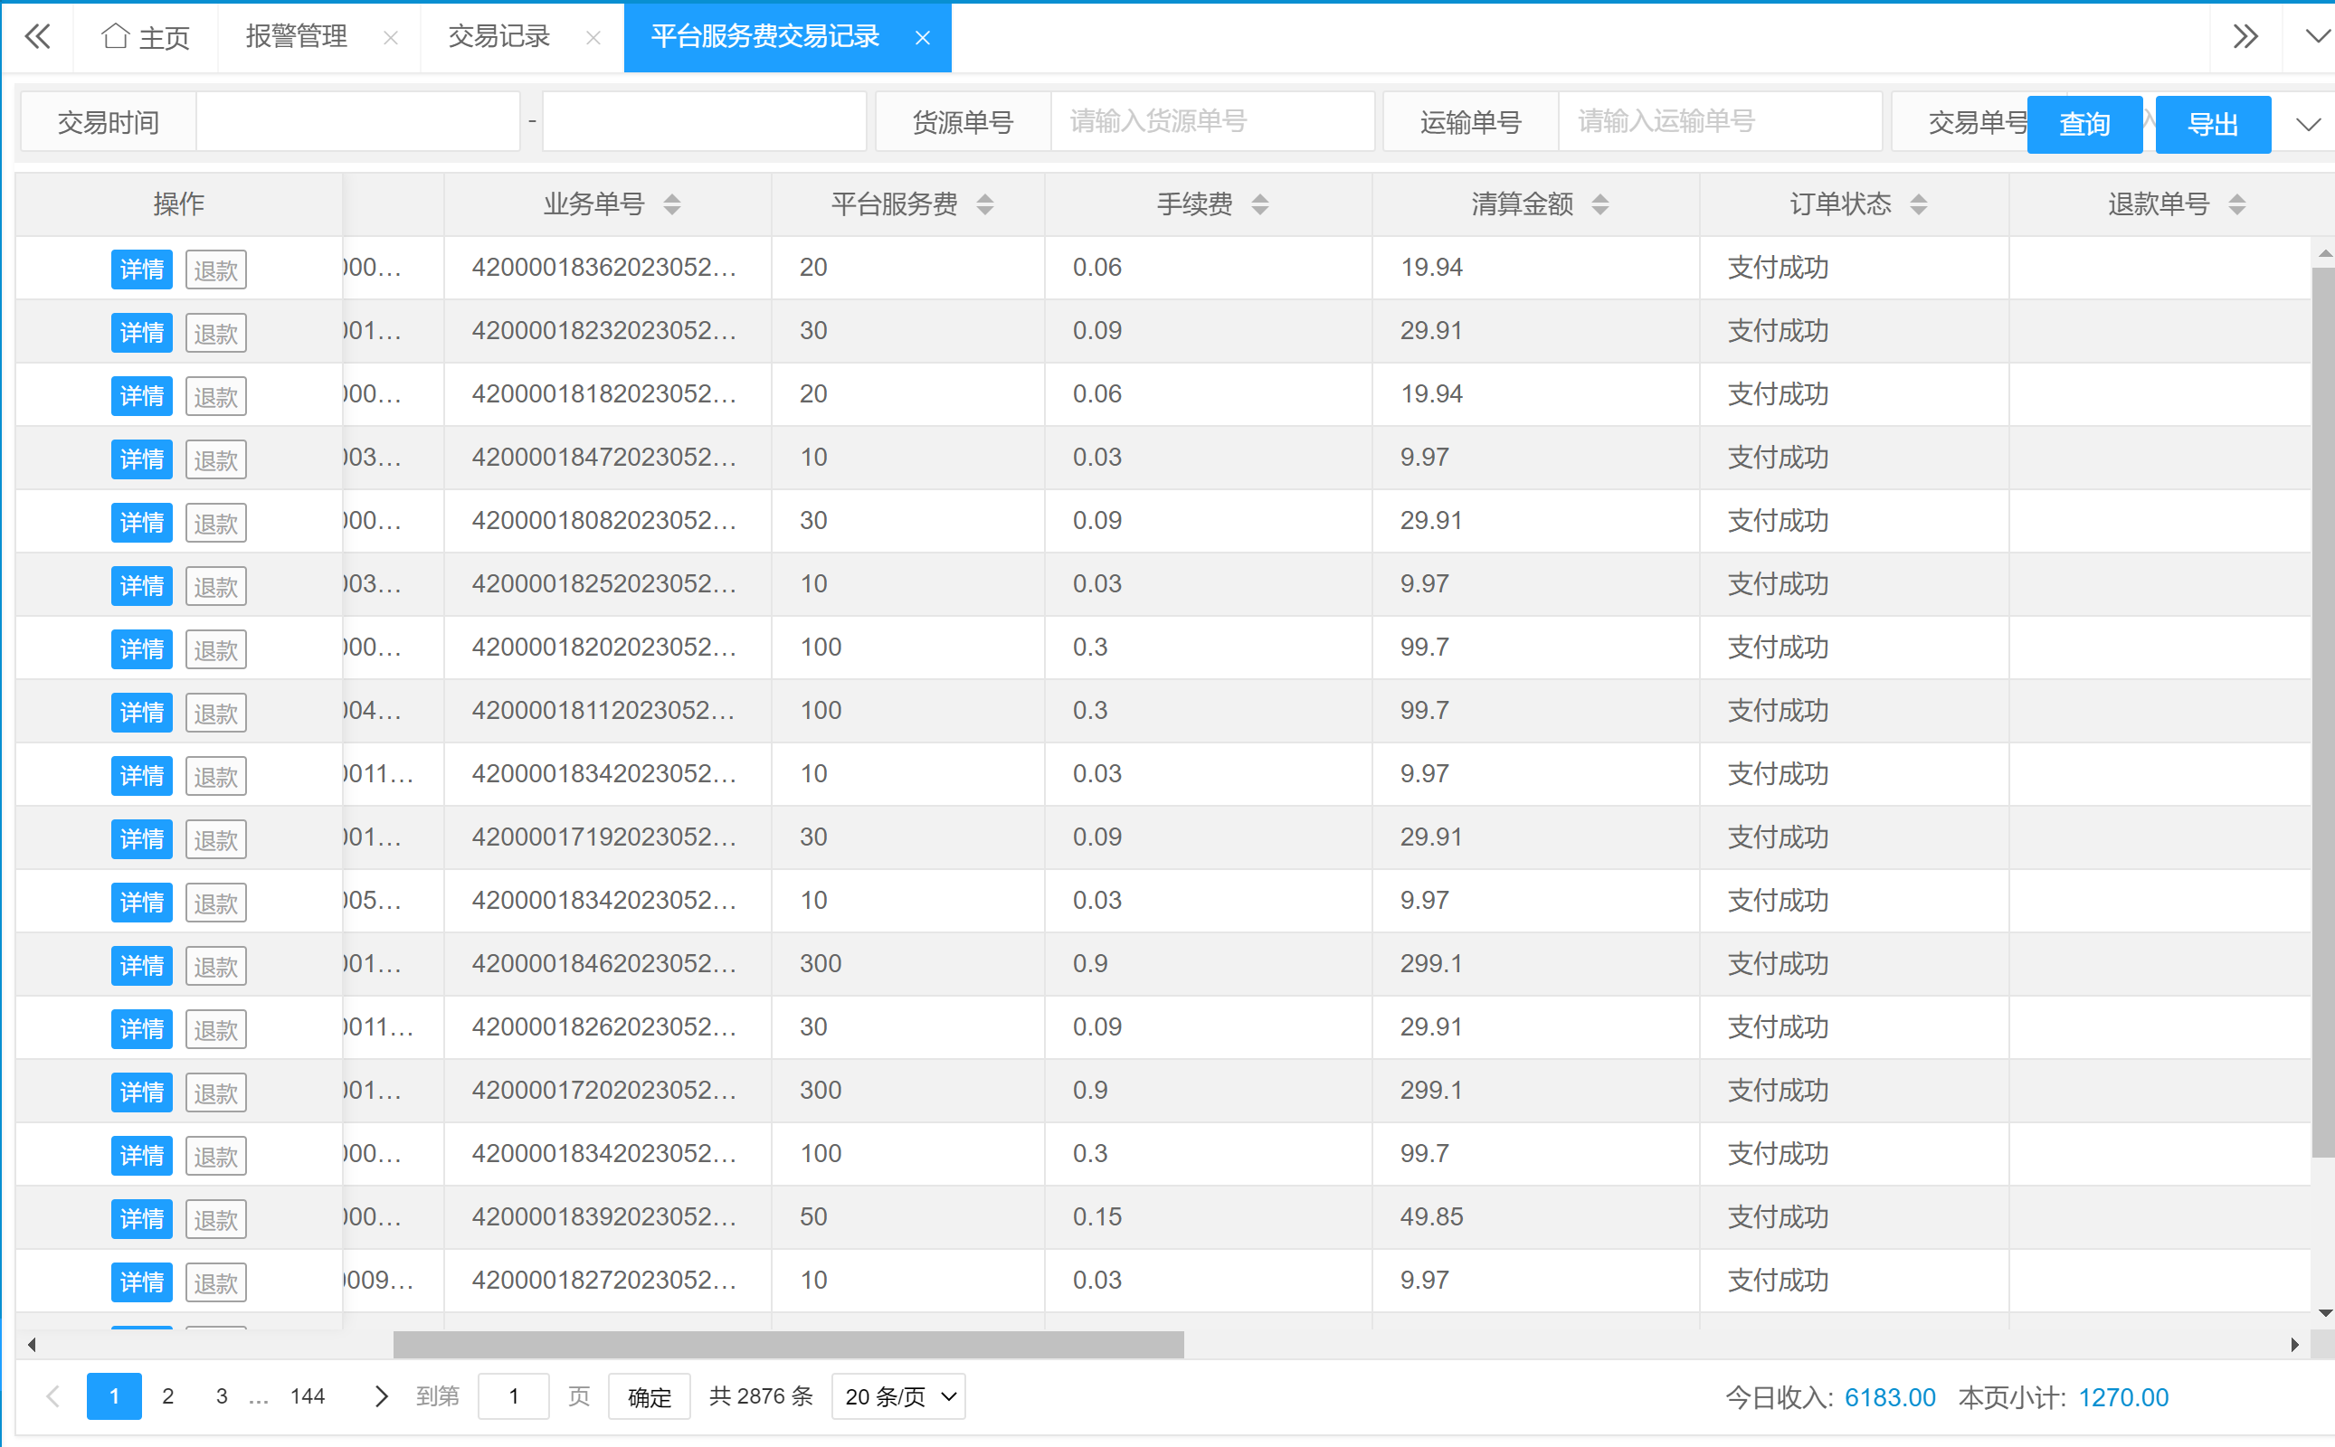
Task: Sort by 业务单号 column
Action: tap(672, 203)
